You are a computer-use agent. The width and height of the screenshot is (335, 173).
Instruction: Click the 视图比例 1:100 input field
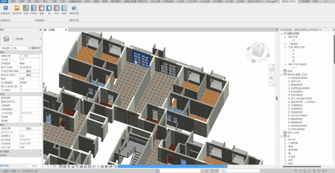[29, 56]
